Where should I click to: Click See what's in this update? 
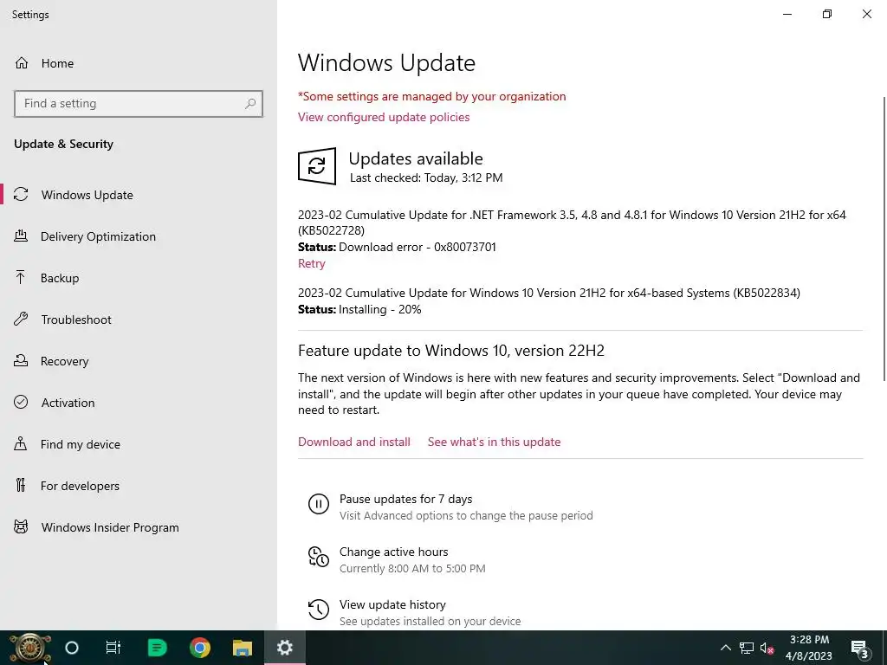(494, 442)
